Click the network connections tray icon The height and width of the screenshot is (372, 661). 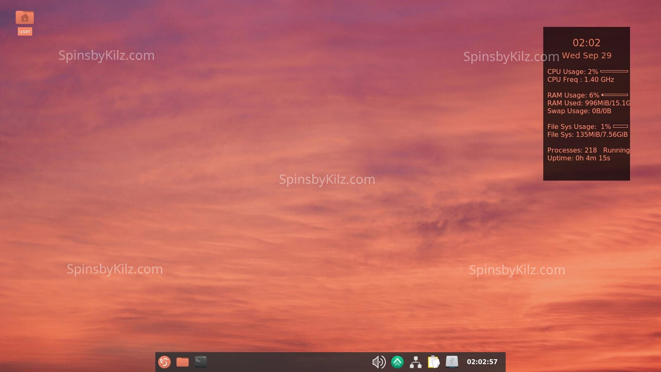pos(416,362)
